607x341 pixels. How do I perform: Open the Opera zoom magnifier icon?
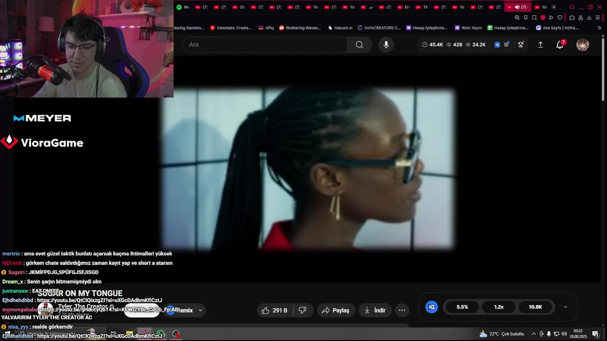[x=517, y=18]
